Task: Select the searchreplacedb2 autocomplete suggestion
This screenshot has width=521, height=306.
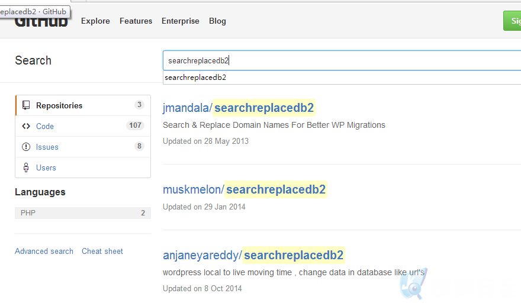Action: [342, 78]
